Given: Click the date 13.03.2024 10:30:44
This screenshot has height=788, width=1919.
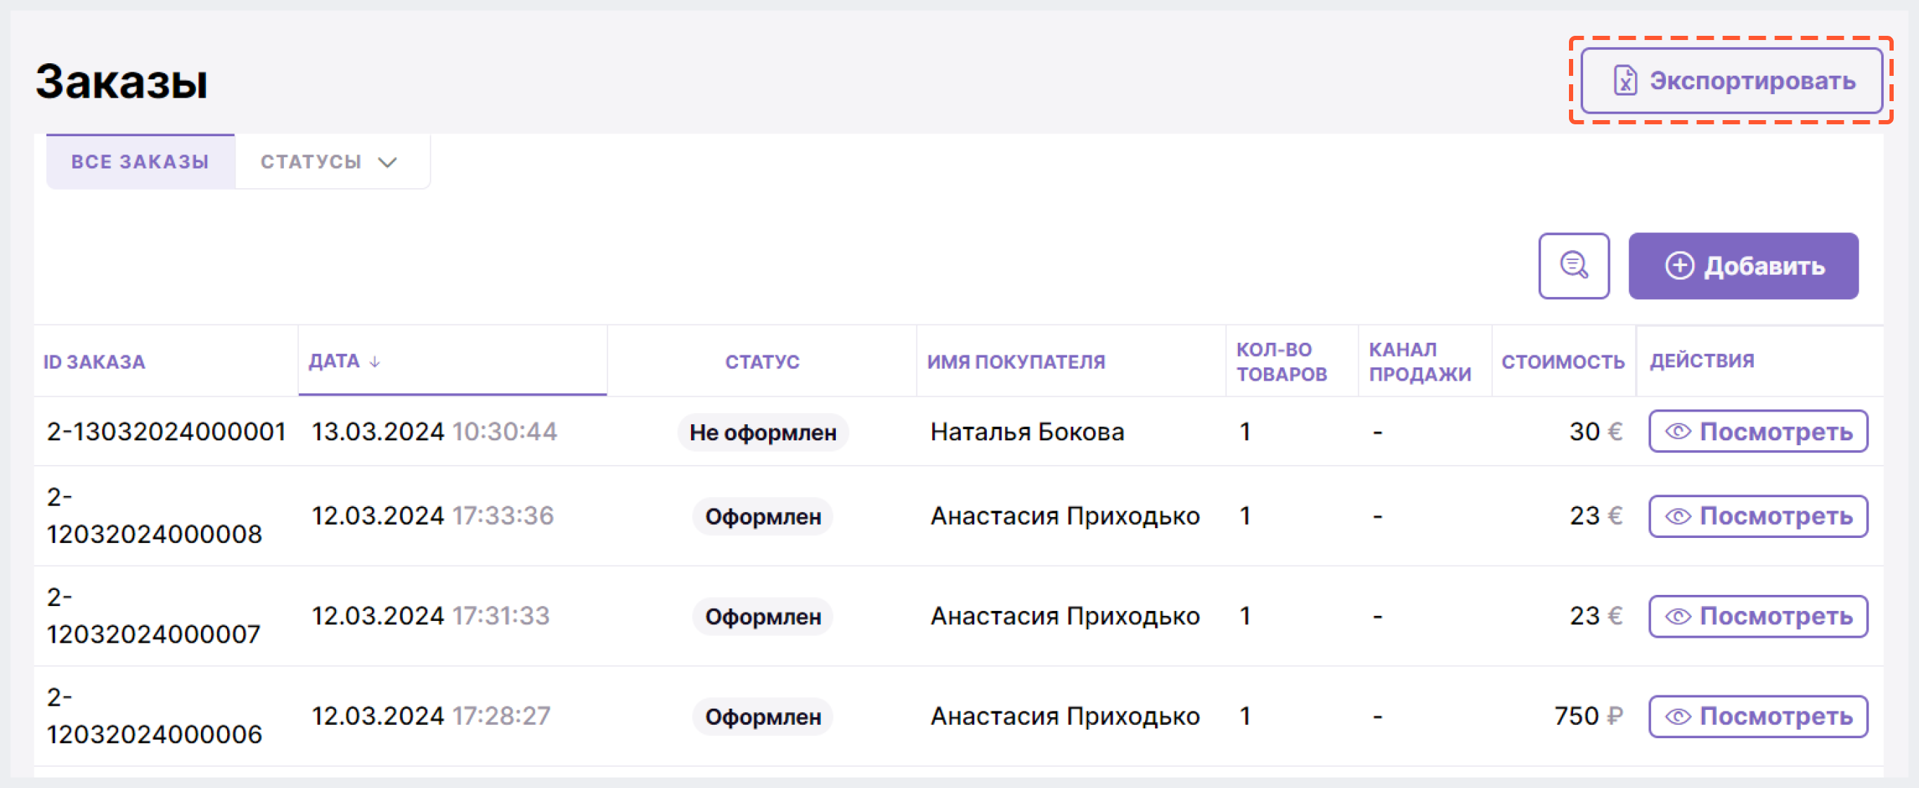Looking at the screenshot, I should coord(434,432).
